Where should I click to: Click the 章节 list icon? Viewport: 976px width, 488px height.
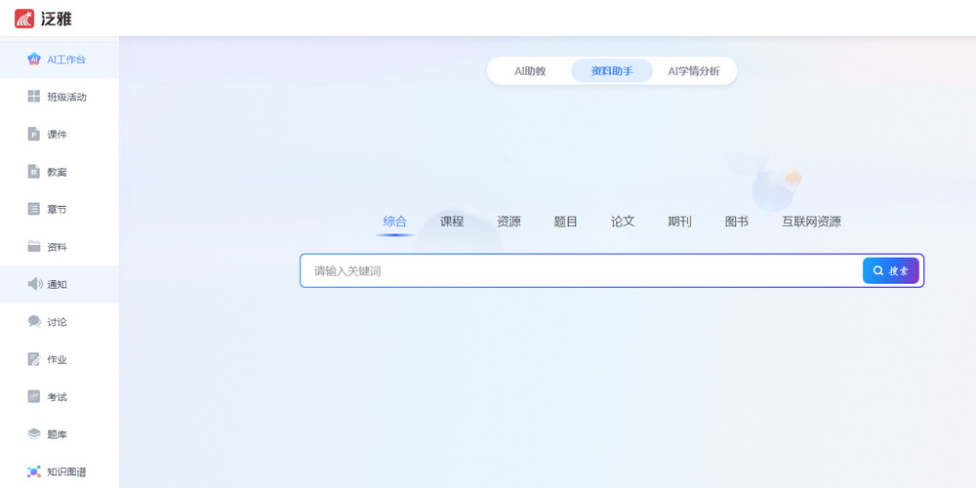[x=33, y=209]
